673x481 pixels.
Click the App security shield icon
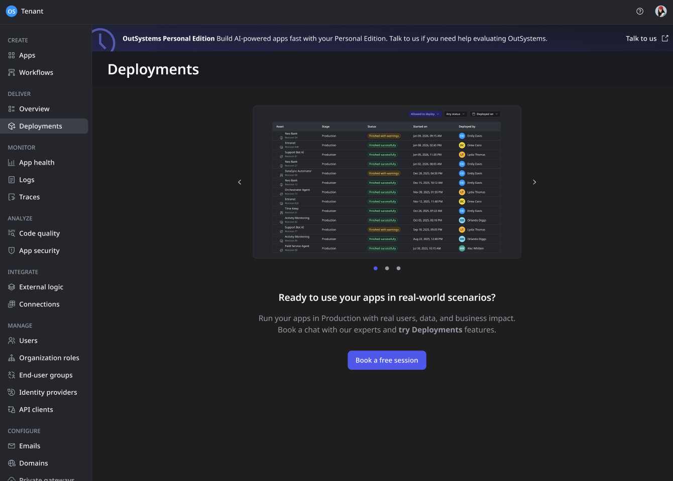[x=12, y=251]
